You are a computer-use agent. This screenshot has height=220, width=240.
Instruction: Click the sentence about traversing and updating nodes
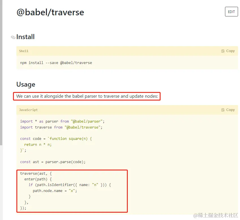pyautogui.click(x=87, y=96)
